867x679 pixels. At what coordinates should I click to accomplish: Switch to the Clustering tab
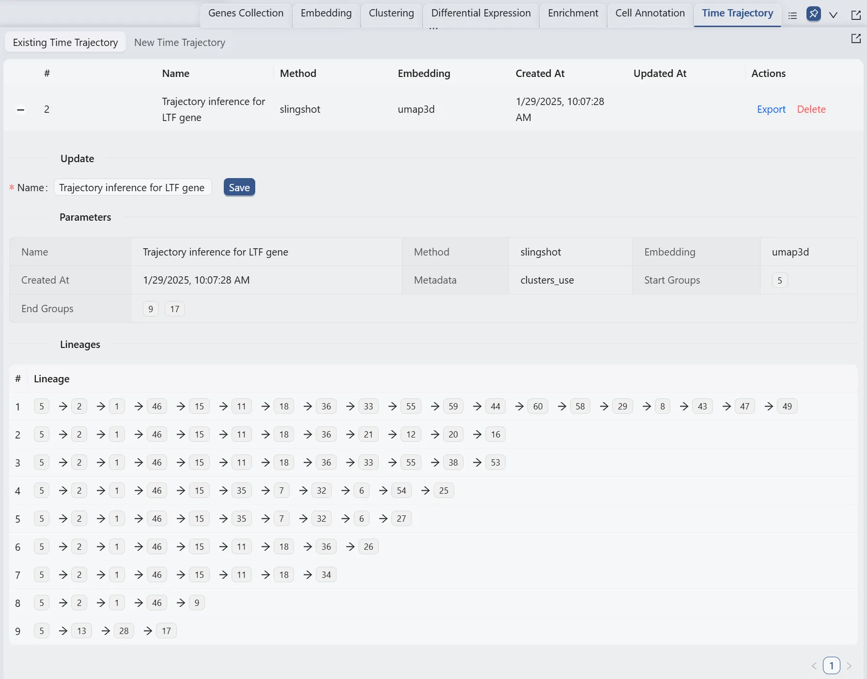391,14
